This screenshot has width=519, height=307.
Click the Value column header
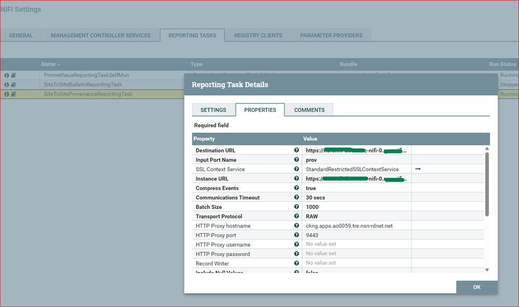310,138
